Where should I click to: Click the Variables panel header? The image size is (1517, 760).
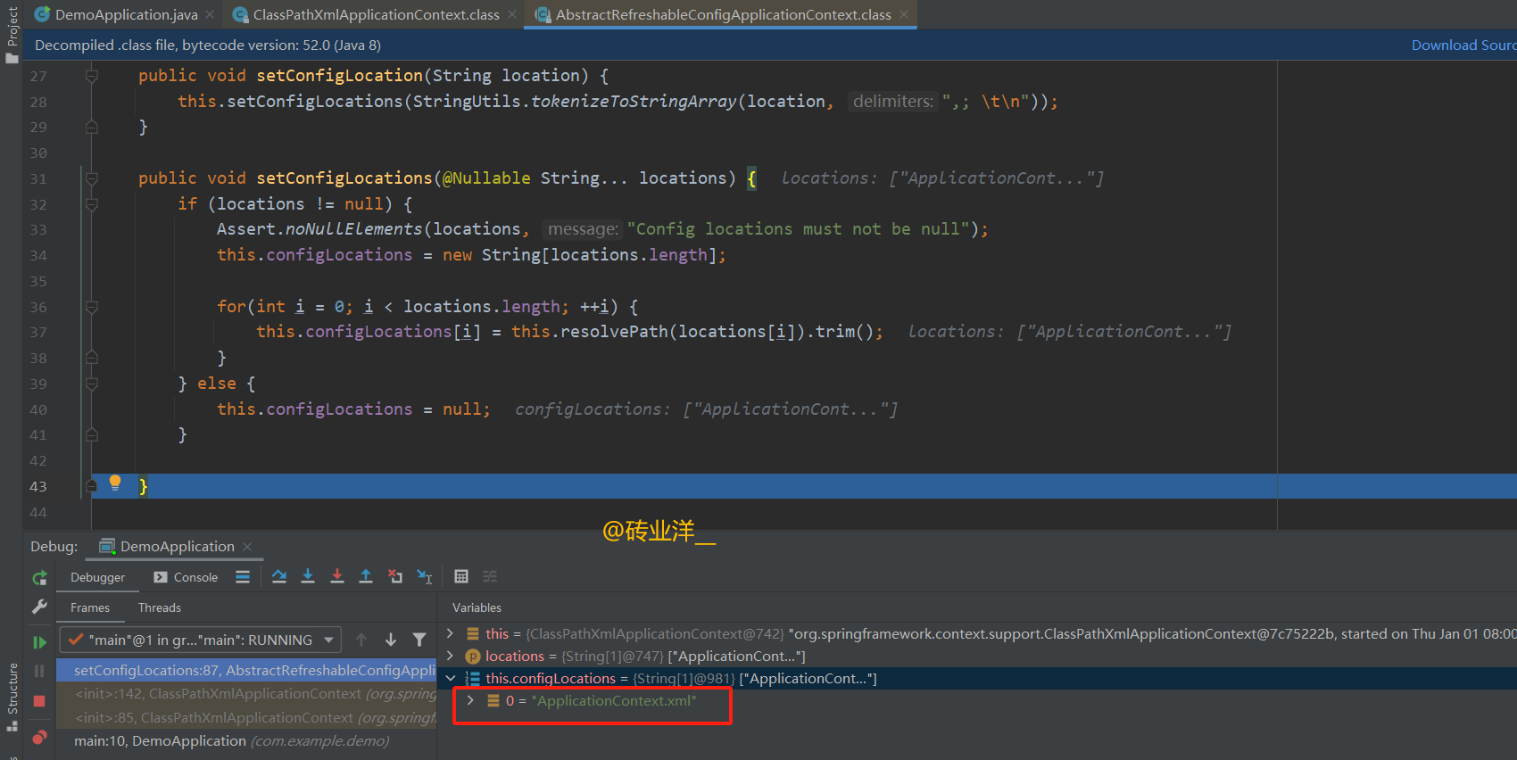coord(477,607)
